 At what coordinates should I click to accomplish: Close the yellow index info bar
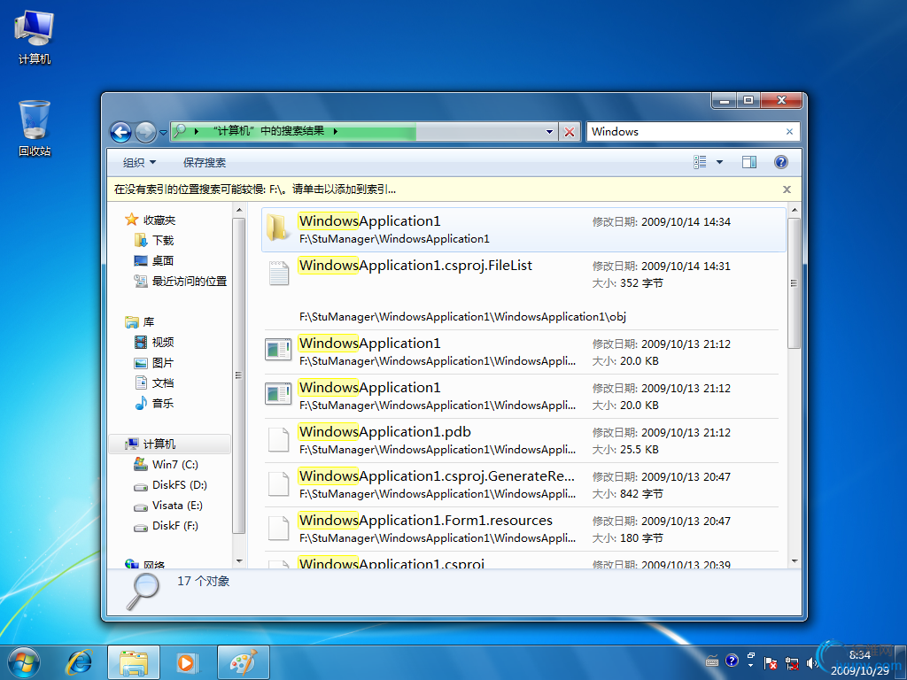787,189
